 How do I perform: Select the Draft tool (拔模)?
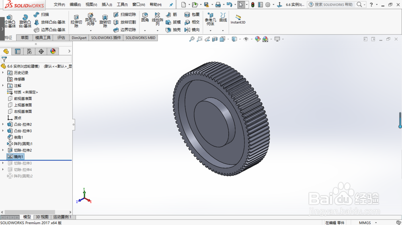(173, 22)
